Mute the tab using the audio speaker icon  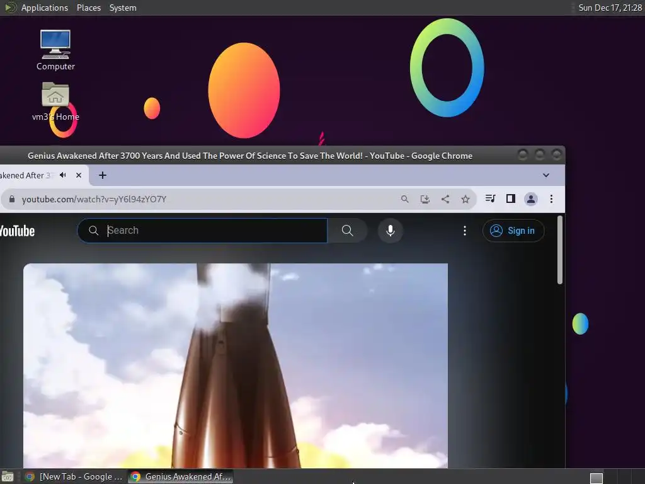point(63,175)
